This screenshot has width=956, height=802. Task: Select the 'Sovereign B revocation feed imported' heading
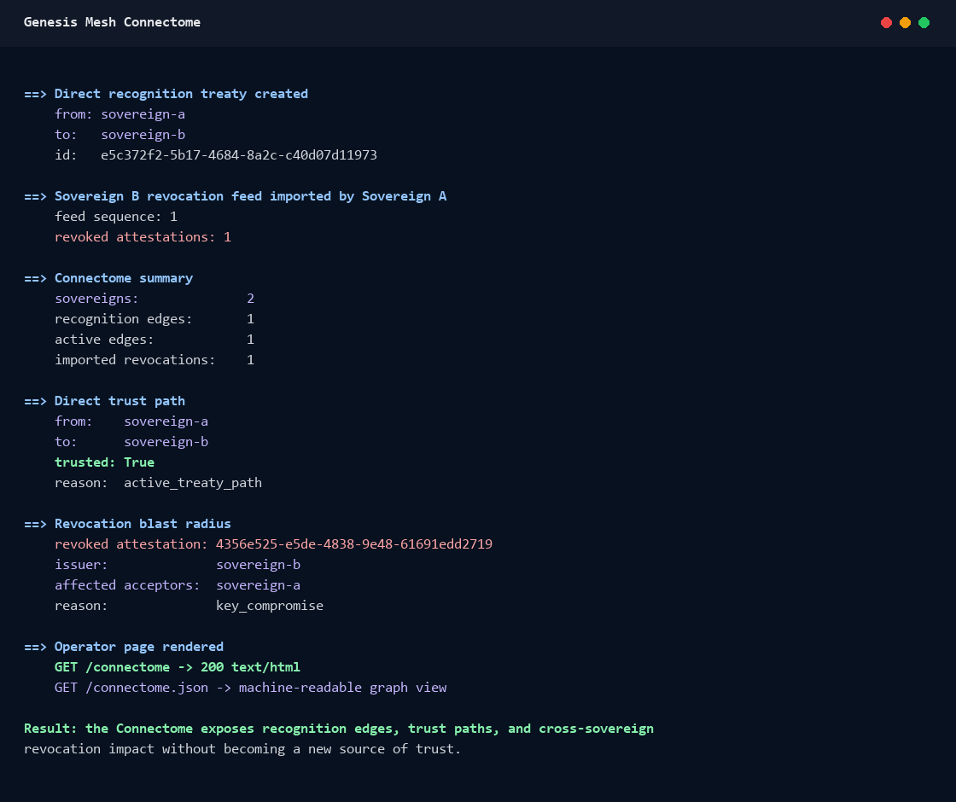pos(251,196)
